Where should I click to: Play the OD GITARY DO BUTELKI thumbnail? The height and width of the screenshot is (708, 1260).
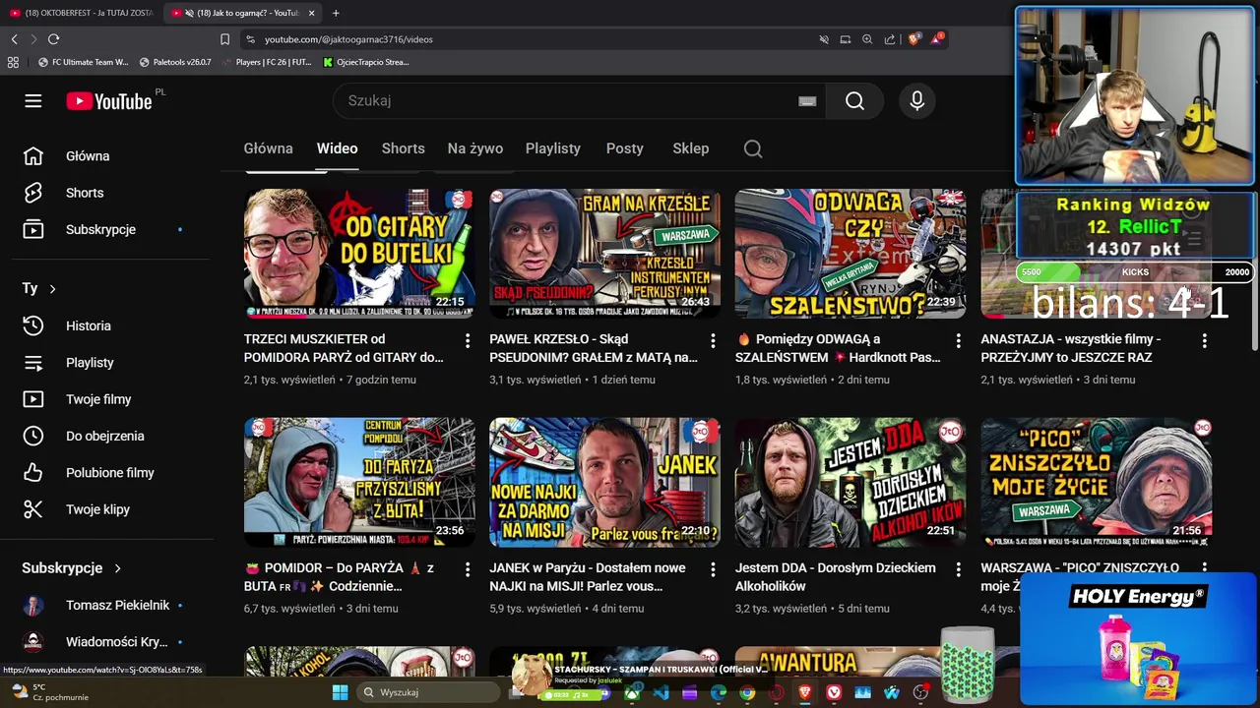coord(359,254)
